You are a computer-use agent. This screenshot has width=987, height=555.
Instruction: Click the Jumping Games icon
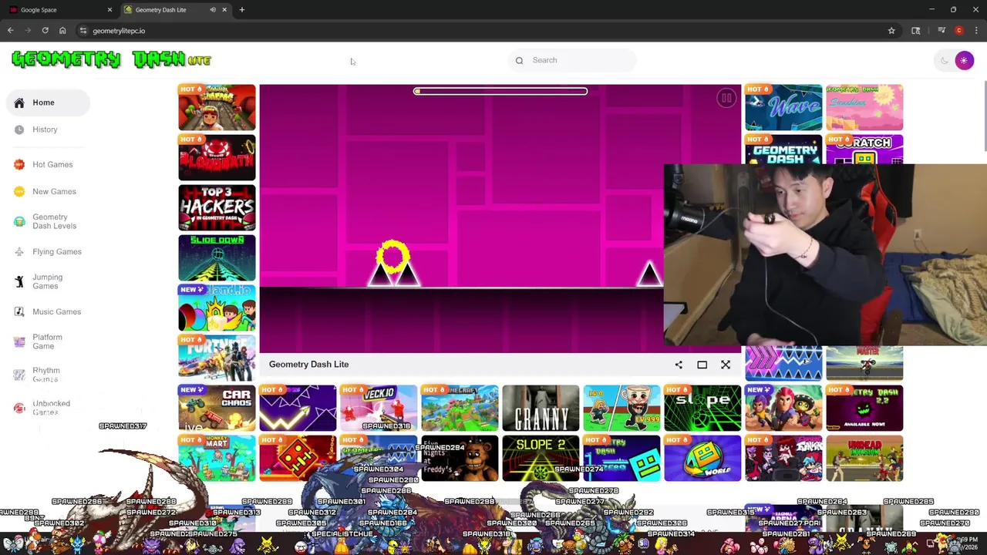(x=19, y=281)
